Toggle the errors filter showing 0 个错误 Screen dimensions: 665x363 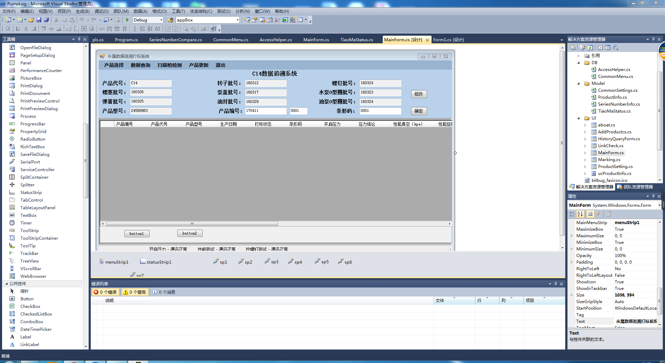pyautogui.click(x=105, y=292)
